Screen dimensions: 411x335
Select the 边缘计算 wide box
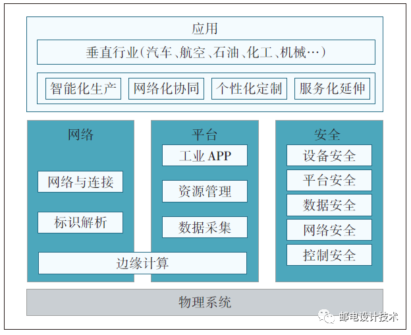[x=142, y=263]
